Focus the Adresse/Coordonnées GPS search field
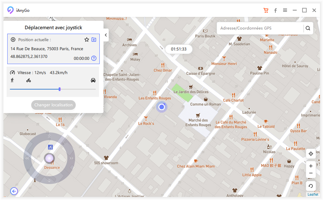Viewport: 323px width, 200px height. (260, 28)
